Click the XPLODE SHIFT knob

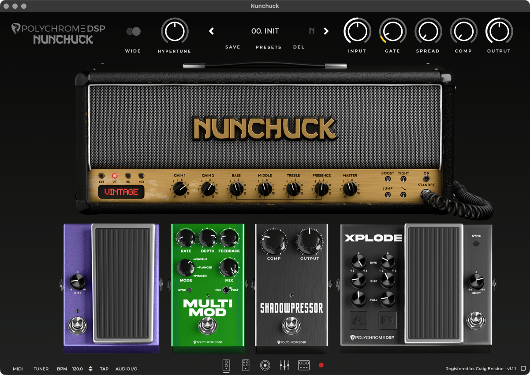coord(476,281)
